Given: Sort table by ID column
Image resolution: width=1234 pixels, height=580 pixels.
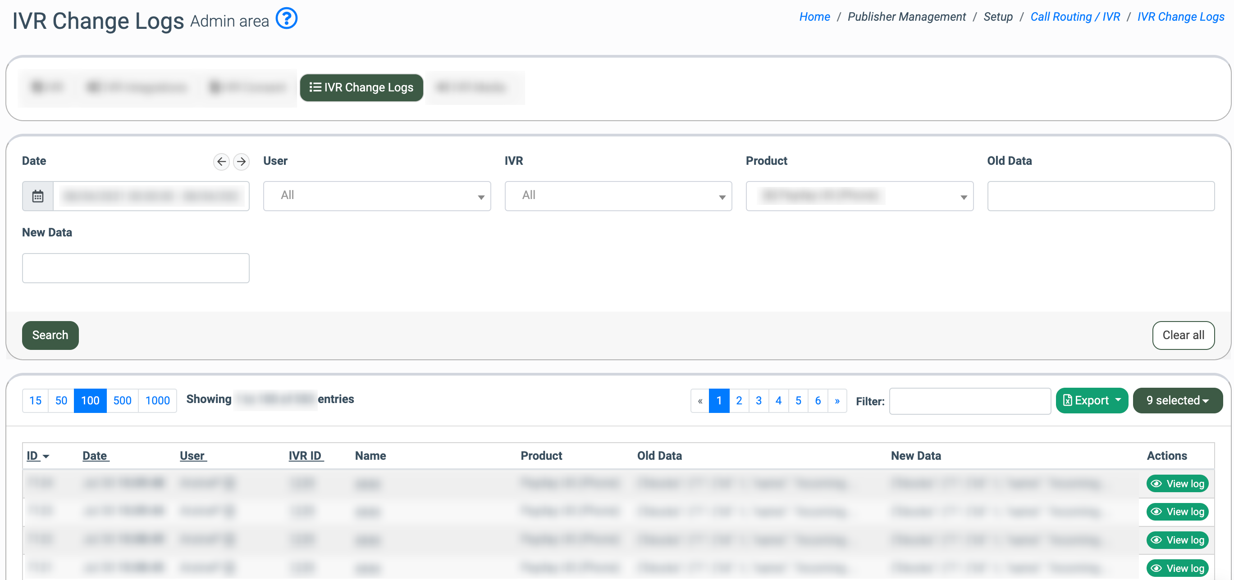Looking at the screenshot, I should click(x=32, y=456).
